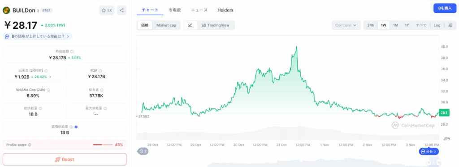Click the 6.89% Vol/Mkt Cap value
This screenshot has width=459, height=167.
click(33, 96)
